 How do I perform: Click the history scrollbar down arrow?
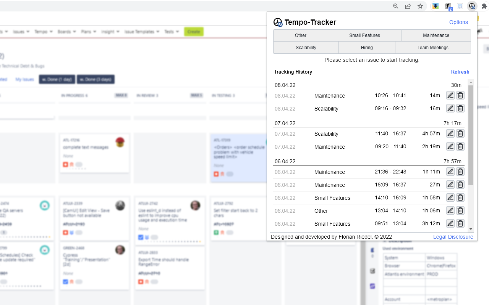pyautogui.click(x=471, y=229)
